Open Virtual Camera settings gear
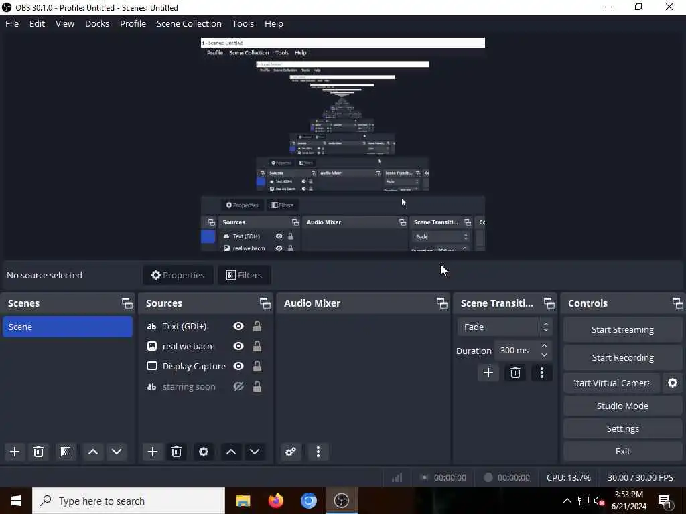This screenshot has height=514, width=686. [x=673, y=383]
